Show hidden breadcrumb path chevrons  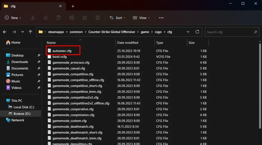[45, 32]
